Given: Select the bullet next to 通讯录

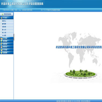Looking at the screenshot, I should tap(1, 30).
